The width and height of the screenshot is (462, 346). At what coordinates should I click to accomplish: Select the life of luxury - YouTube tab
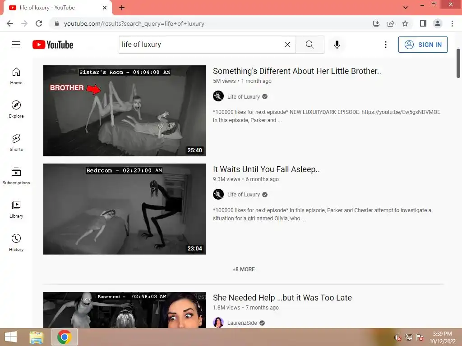coord(57,8)
